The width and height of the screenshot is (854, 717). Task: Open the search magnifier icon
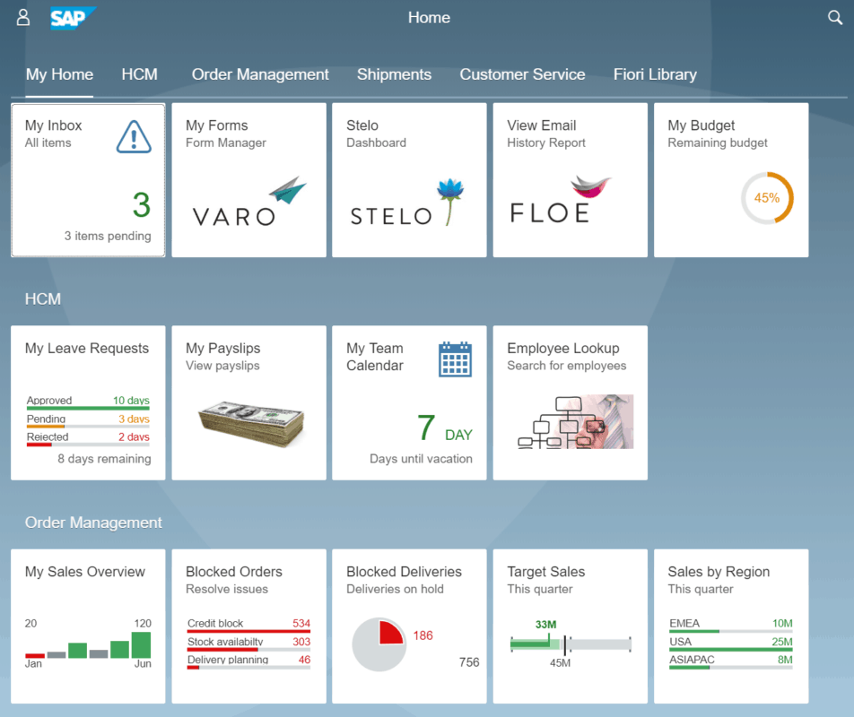835,17
